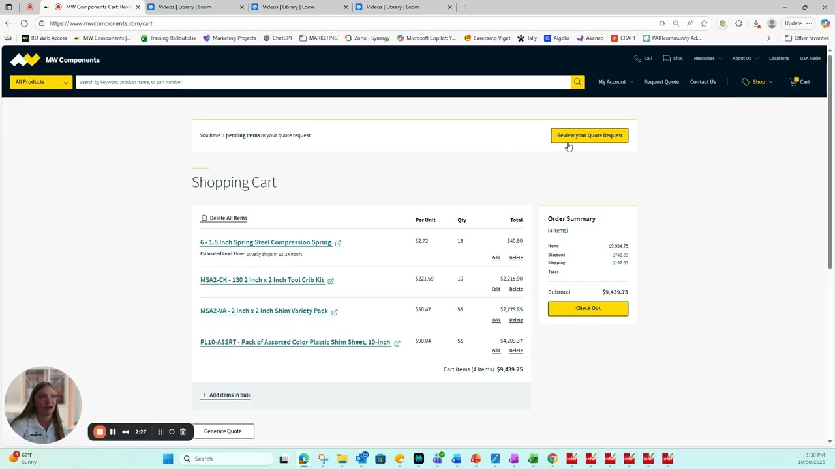Delete the Compression Spring row
835x469 pixels.
[516, 258]
